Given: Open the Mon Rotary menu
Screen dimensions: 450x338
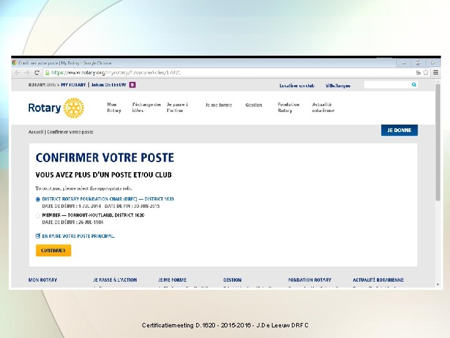Looking at the screenshot, I should point(114,108).
